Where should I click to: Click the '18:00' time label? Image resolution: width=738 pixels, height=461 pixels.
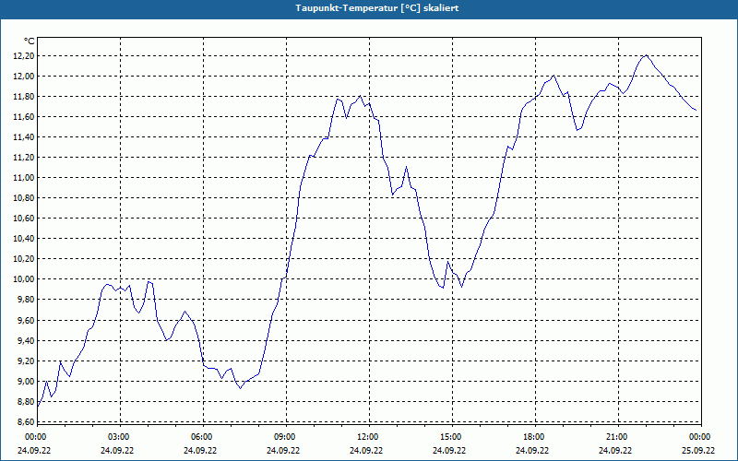[x=534, y=437]
